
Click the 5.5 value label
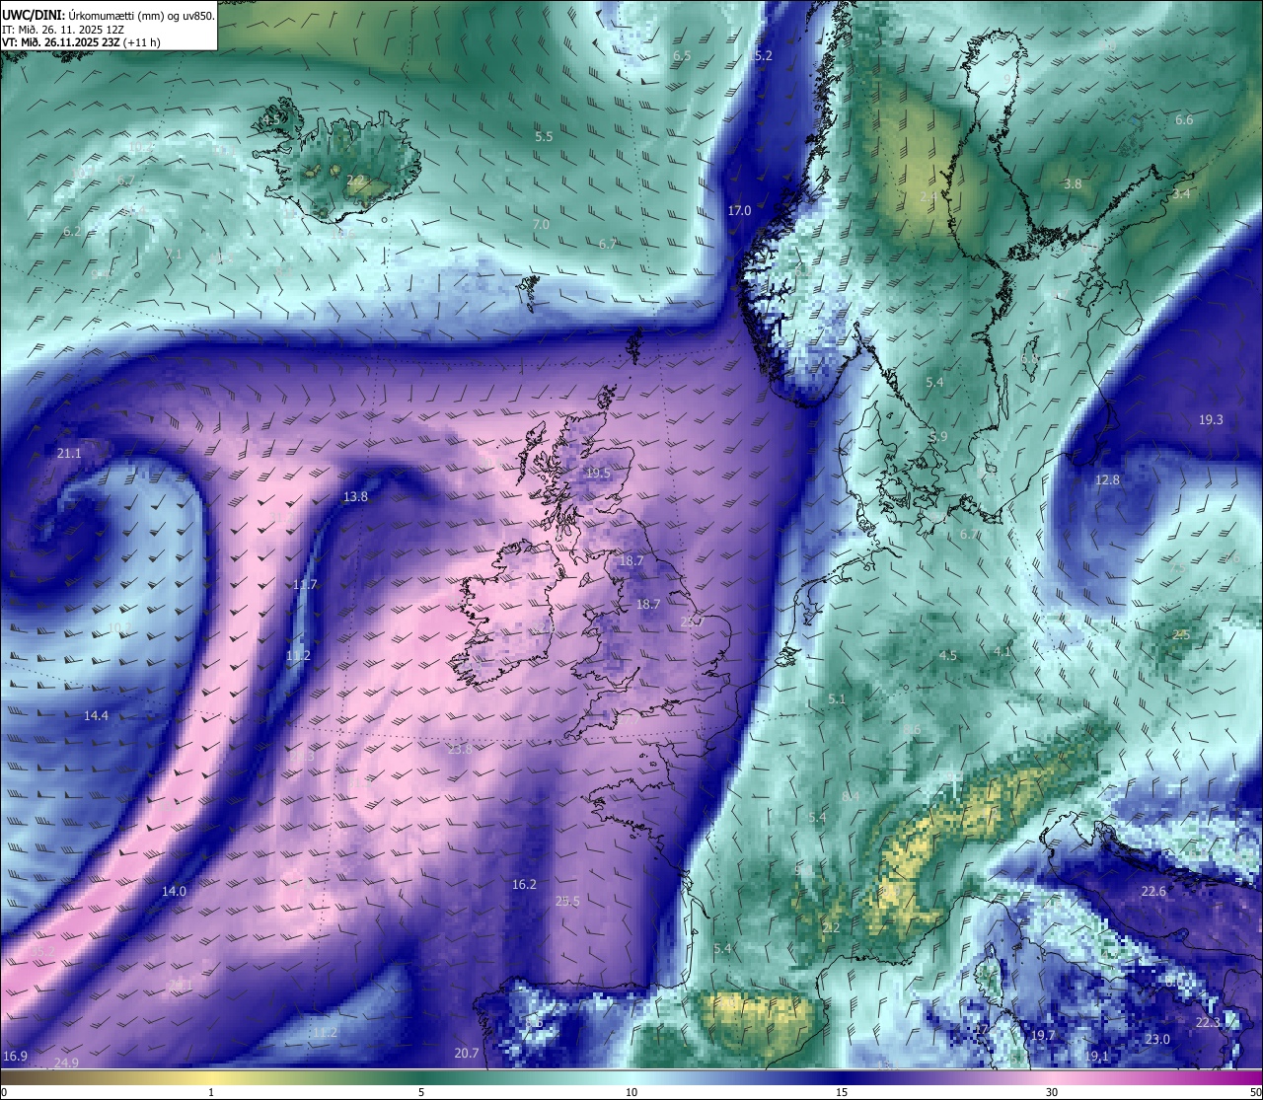544,136
